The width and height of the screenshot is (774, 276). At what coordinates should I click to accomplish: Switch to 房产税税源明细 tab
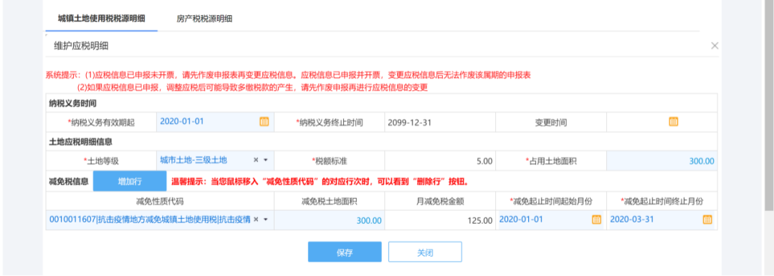coord(204,19)
